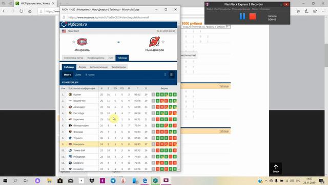328x185 pixels.
Task: Click Питтсбург team name
Action: (x=78, y=113)
